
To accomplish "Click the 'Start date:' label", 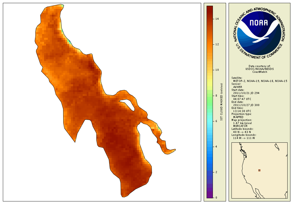I will (x=238, y=90).
